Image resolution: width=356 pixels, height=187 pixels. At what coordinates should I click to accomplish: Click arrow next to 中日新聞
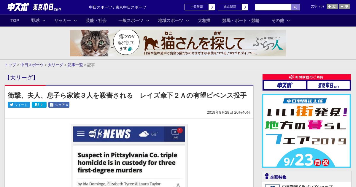[x=212, y=7]
